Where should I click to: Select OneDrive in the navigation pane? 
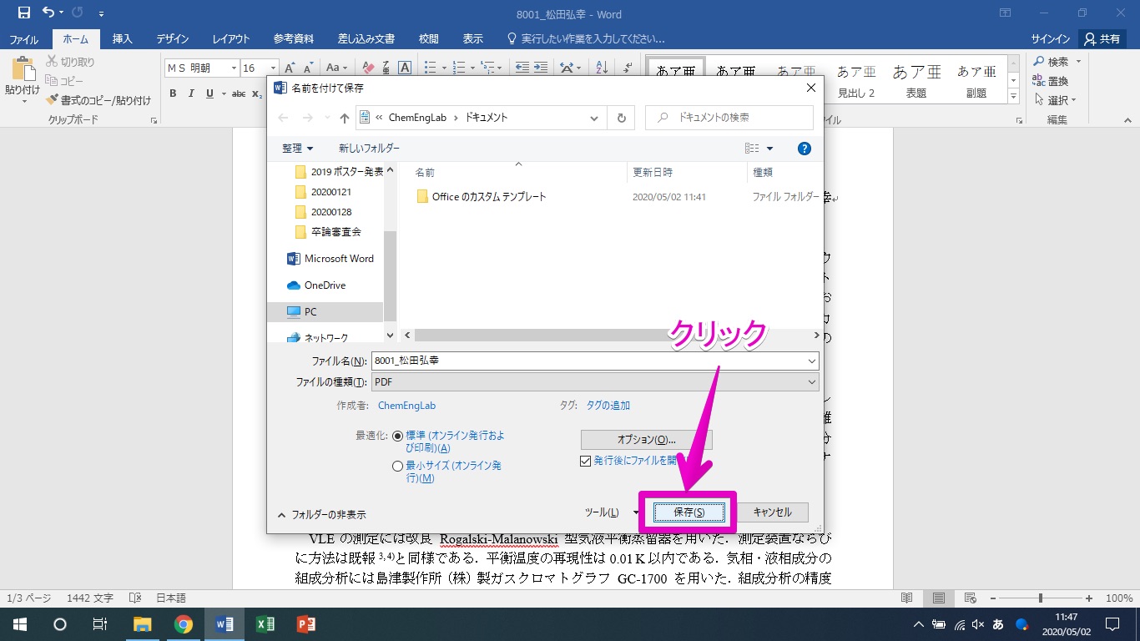coord(316,285)
